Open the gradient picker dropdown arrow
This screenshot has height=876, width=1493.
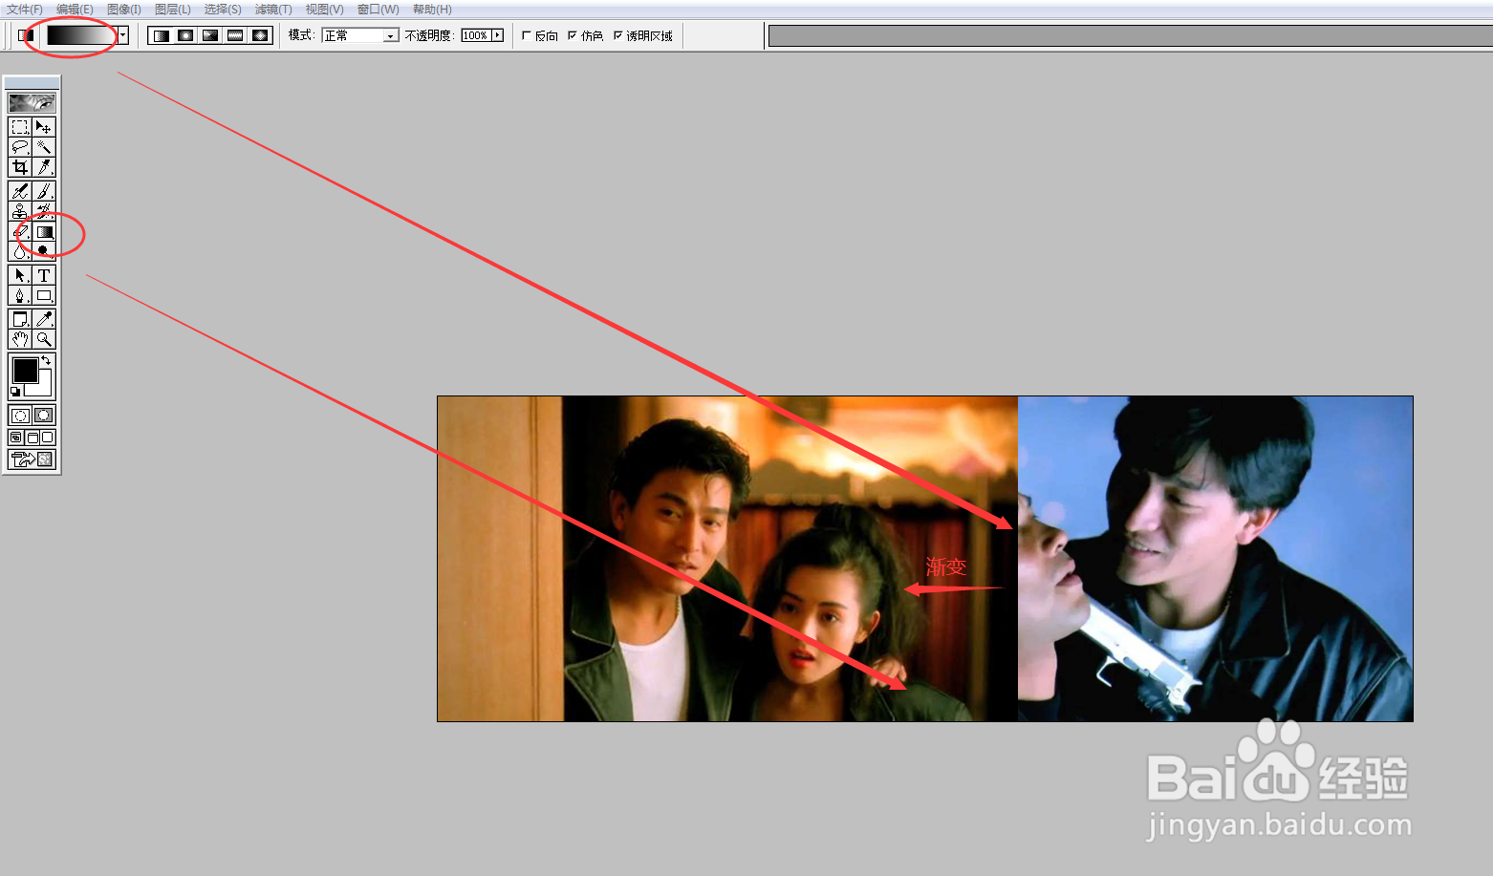123,35
